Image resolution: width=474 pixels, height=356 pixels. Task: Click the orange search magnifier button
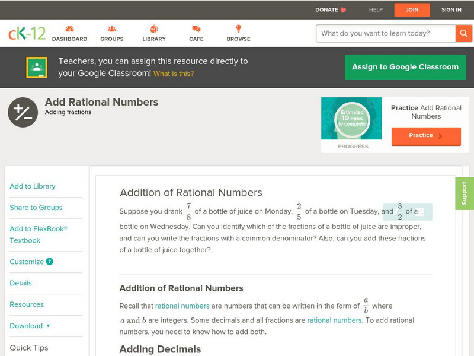coord(463,33)
